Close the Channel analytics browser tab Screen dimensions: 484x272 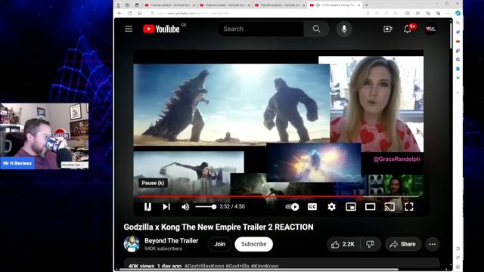pos(303,5)
